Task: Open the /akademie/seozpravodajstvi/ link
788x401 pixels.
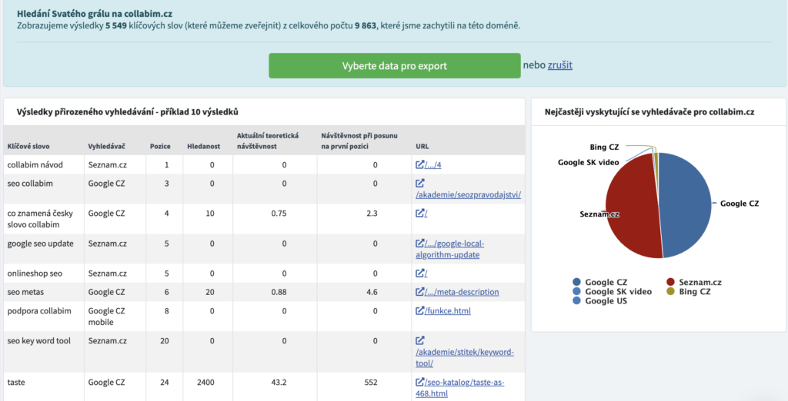Action: click(469, 194)
